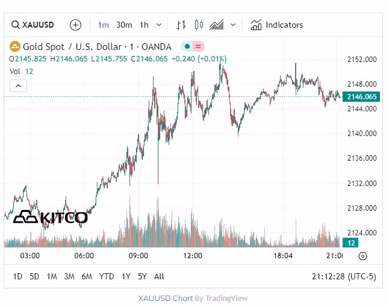The height and width of the screenshot is (307, 389).
Task: Toggle the 1m interval
Action: point(104,25)
